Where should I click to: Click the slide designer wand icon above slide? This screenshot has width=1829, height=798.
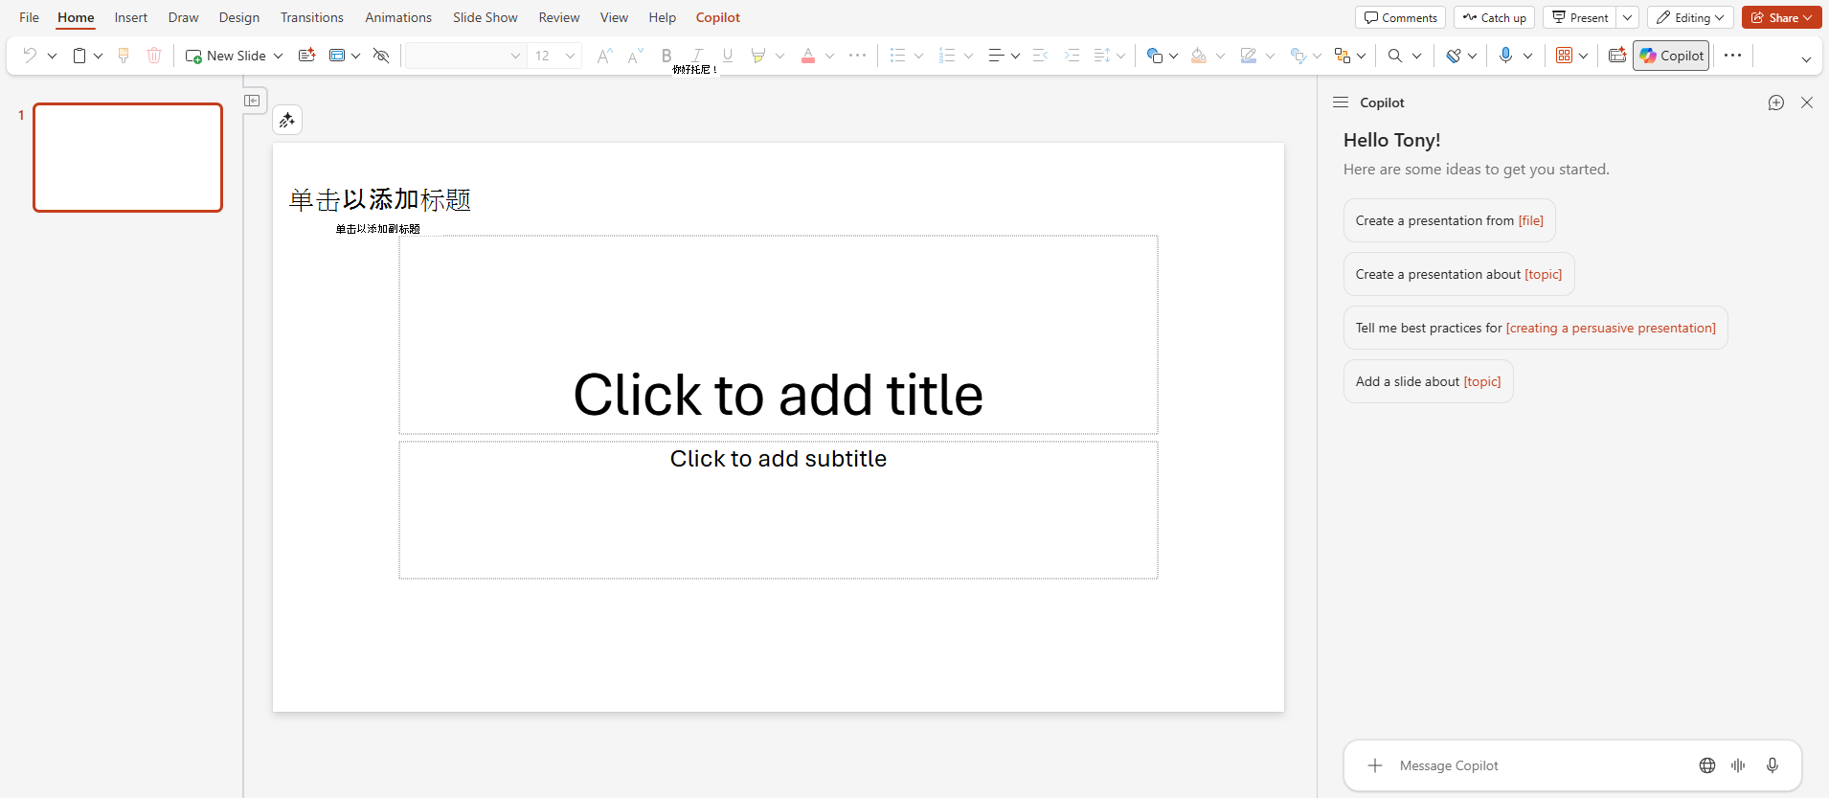pos(287,120)
